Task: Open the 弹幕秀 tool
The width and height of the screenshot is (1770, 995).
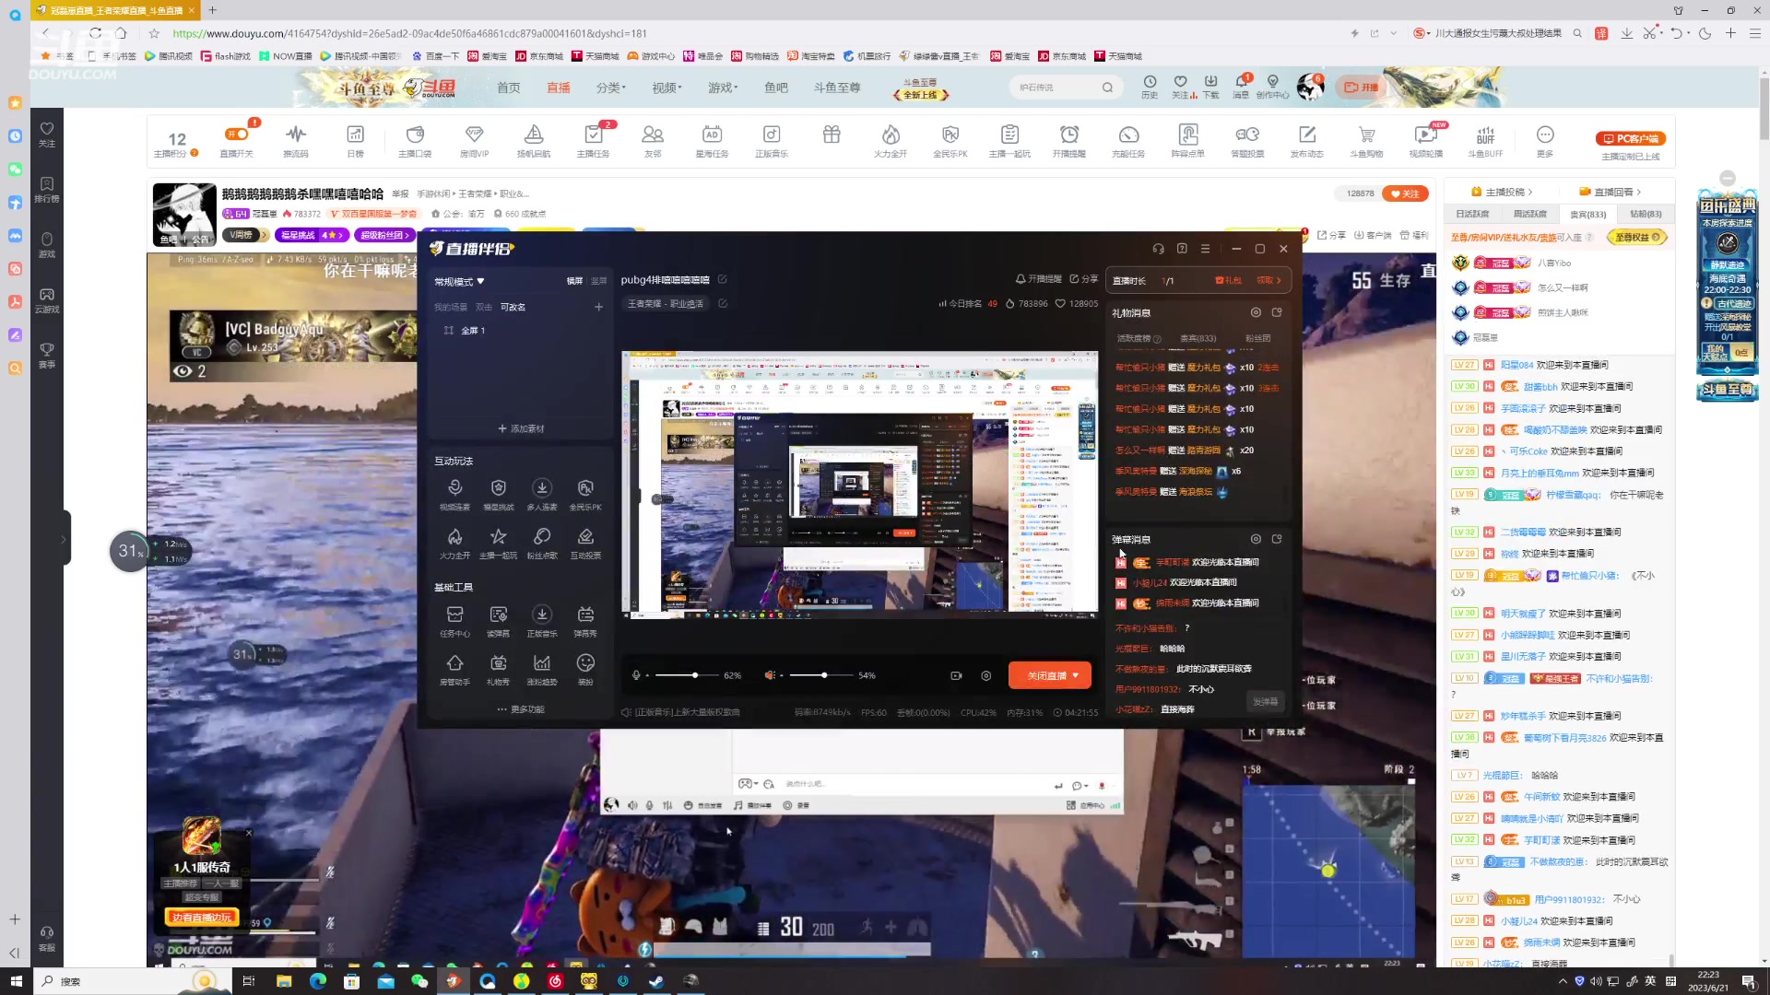Action: [585, 621]
